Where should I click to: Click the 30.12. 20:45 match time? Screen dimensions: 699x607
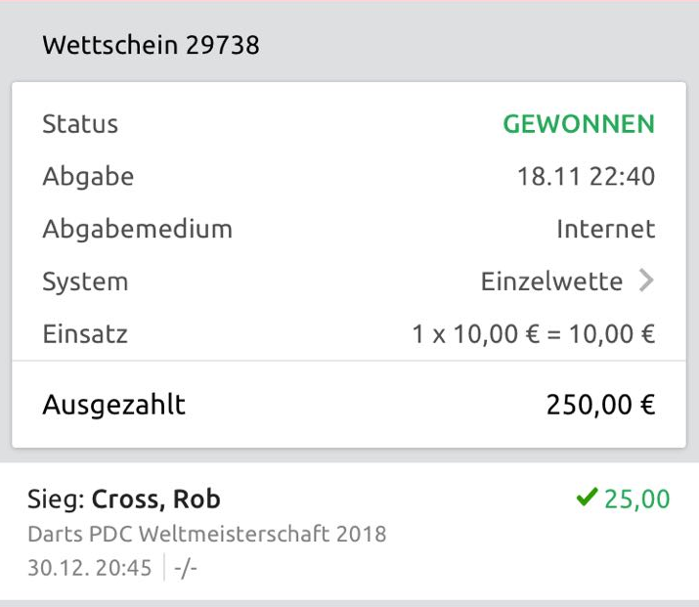[x=89, y=568]
